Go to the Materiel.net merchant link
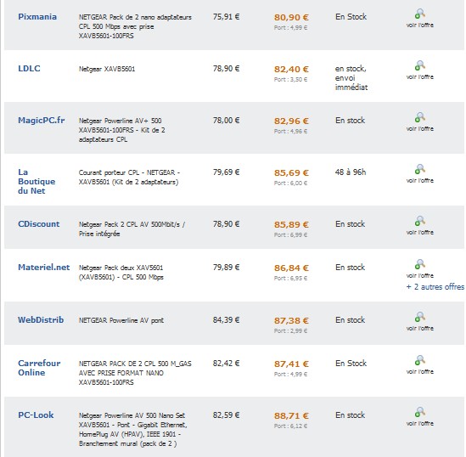Viewport: 466px width, 457px height. click(43, 268)
